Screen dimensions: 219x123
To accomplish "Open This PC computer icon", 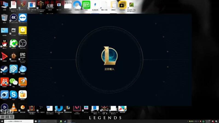I will click(4, 5).
